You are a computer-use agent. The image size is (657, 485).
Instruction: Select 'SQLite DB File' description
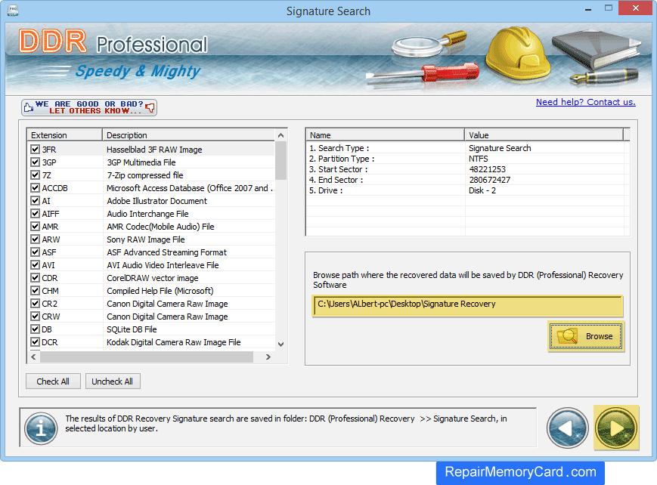[x=132, y=329]
